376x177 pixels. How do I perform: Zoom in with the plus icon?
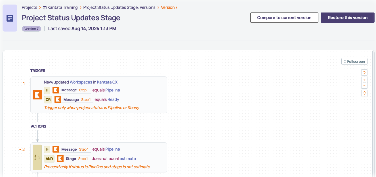coord(364,80)
